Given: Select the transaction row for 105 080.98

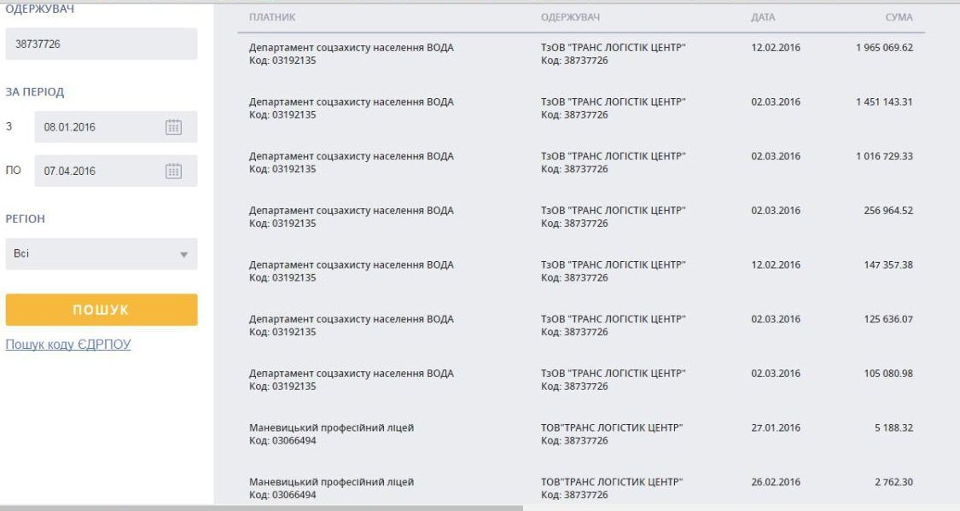Looking at the screenshot, I should [580, 380].
